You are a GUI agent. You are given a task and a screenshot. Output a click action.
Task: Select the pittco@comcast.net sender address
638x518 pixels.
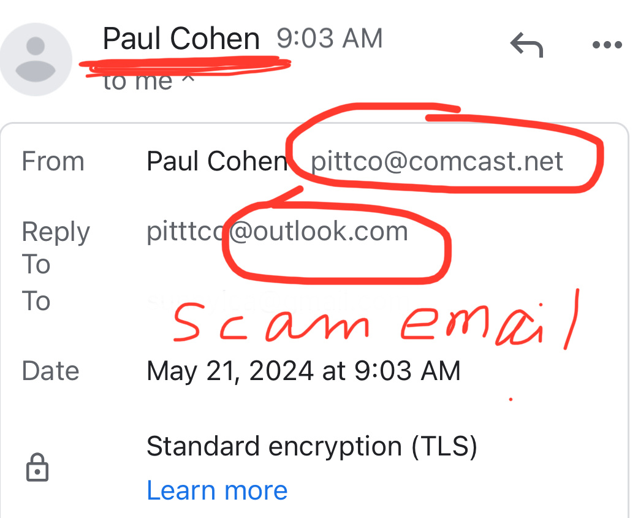(437, 162)
